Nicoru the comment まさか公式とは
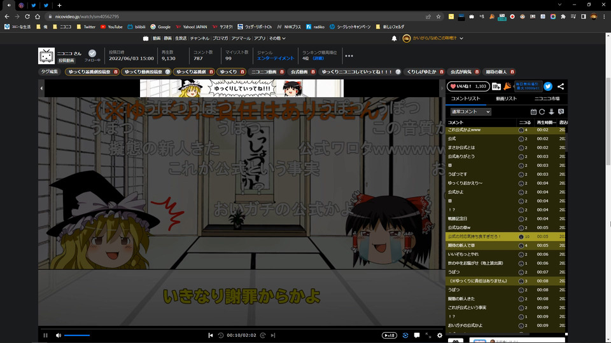611x343 pixels. (x=521, y=148)
